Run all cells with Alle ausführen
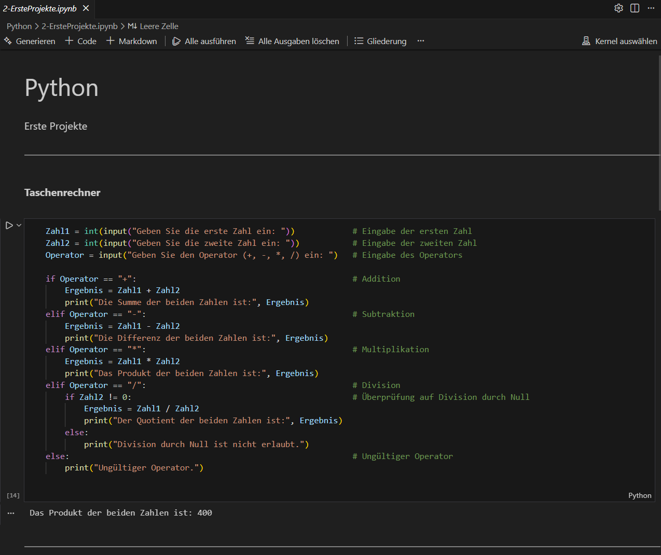 204,41
